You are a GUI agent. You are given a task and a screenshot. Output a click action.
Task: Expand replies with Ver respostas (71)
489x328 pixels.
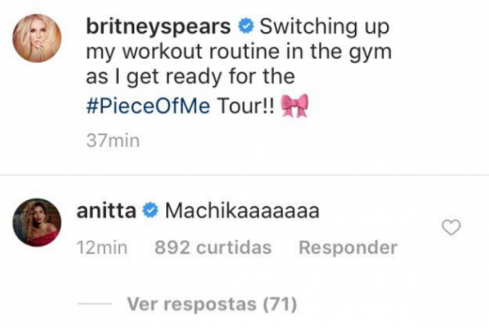(212, 304)
